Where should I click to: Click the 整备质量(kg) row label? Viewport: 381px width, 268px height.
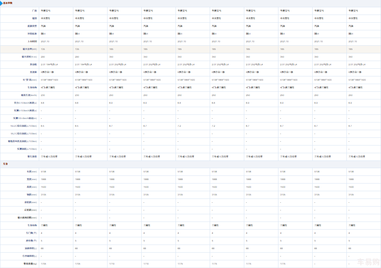30,264
